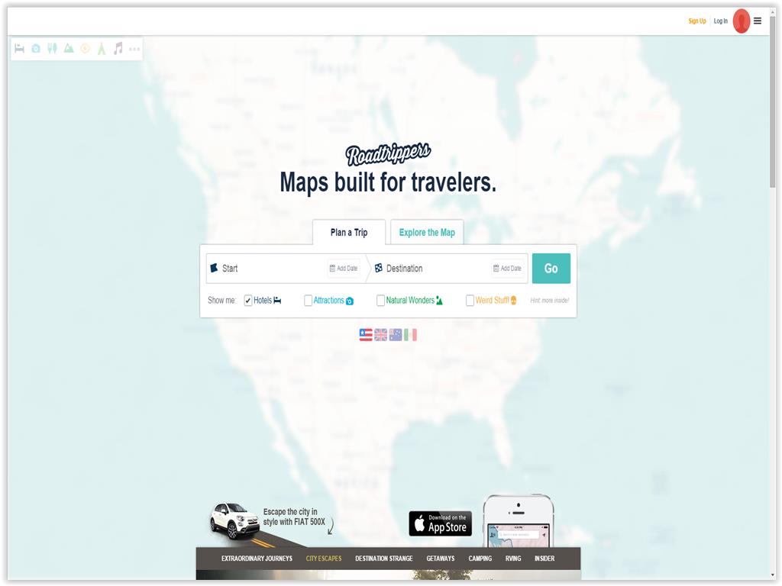Click Download on the App Store badge

click(x=441, y=523)
